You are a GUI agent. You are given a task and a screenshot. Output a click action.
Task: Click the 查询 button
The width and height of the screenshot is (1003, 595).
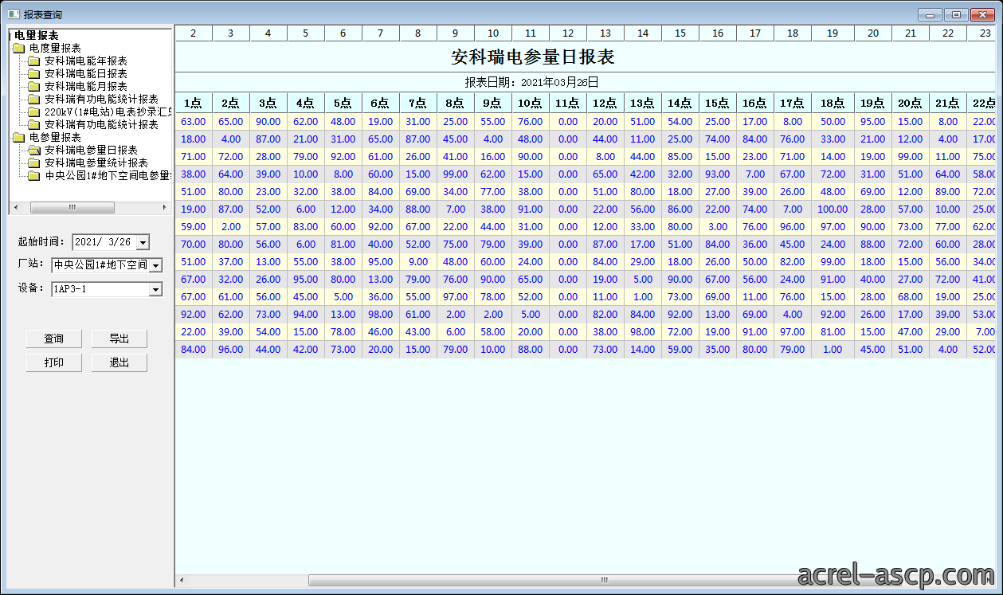pos(54,339)
